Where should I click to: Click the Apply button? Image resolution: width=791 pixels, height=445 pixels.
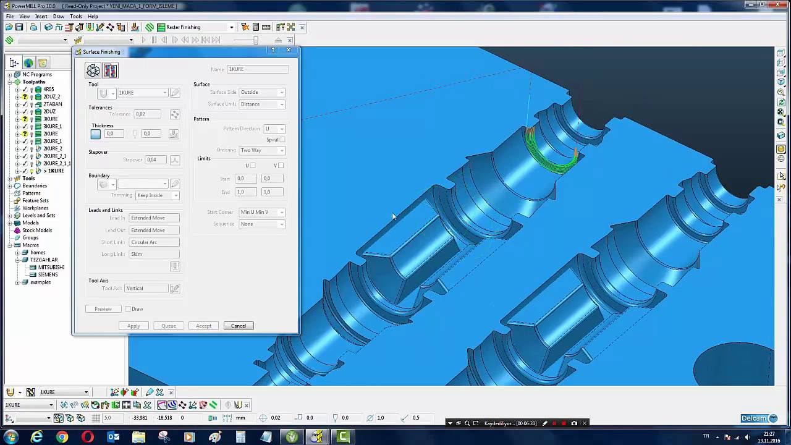pyautogui.click(x=133, y=326)
